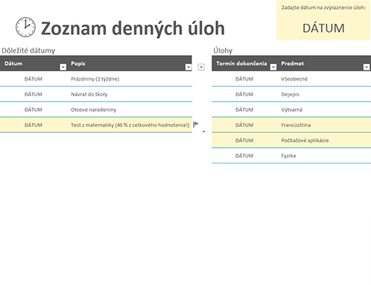Screen dimensions: 371x285
Task: Select the 'Návrat do školy' cell
Action: coord(89,94)
